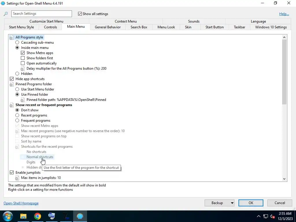The width and height of the screenshot is (296, 222).
Task: Click the icon beside Show recent or frequent programs
Action: click(12, 105)
